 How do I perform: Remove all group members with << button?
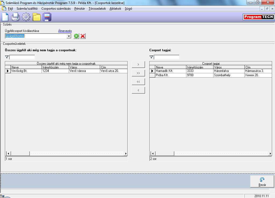(x=138, y=82)
